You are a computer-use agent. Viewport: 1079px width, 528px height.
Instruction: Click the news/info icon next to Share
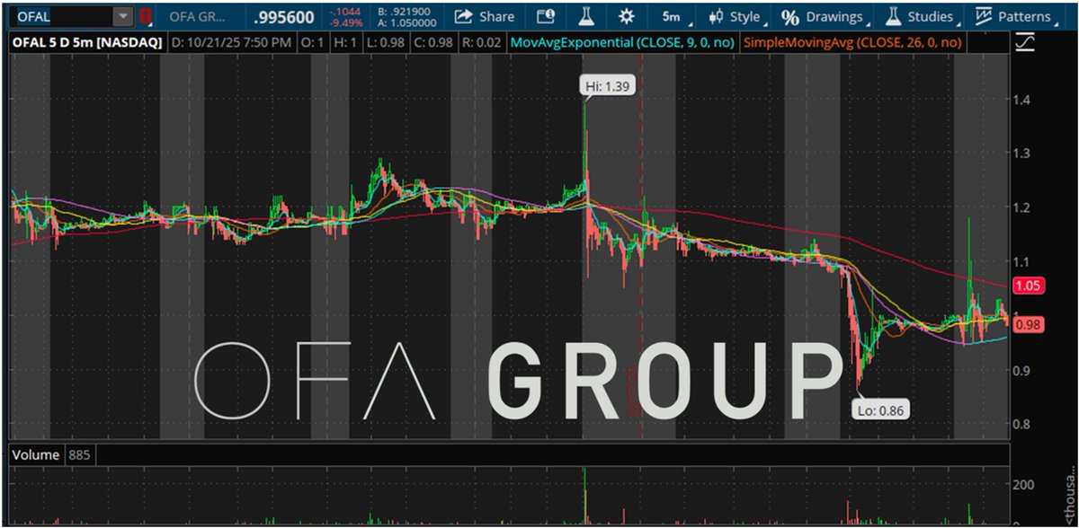[x=545, y=16]
